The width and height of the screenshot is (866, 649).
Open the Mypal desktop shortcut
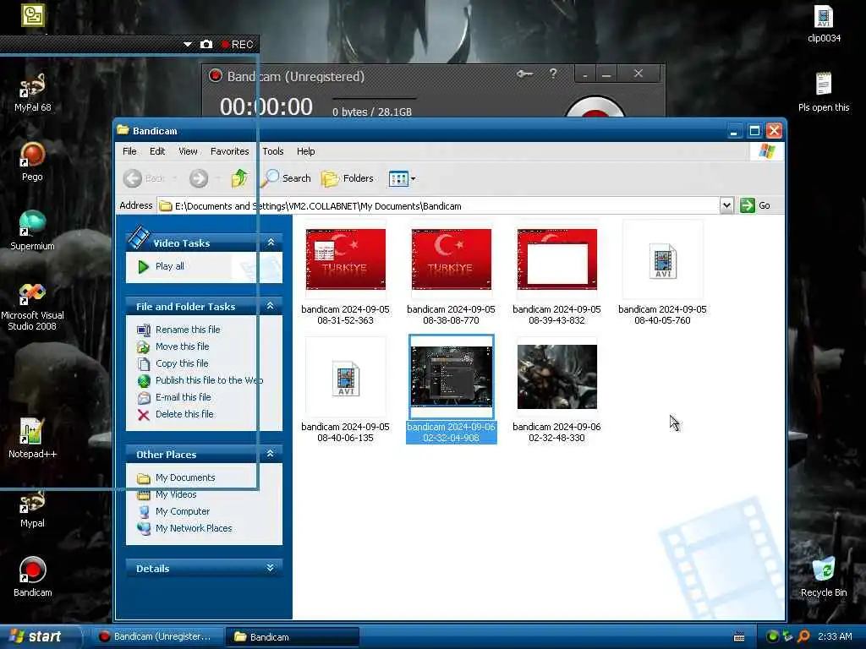[32, 508]
